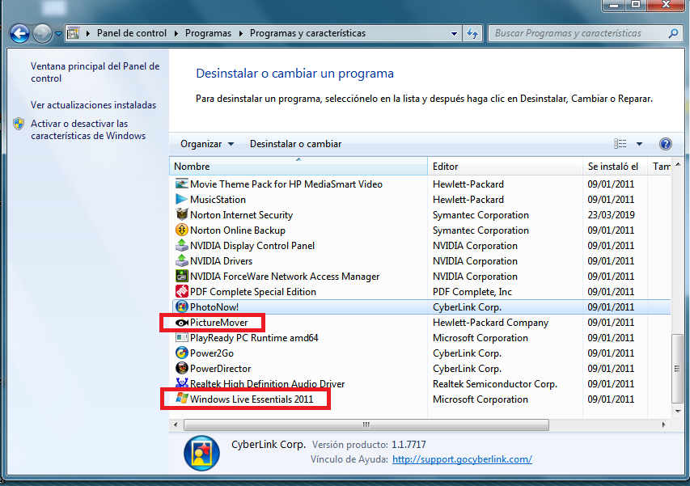Click the PDF Complete Special Edition icon
Image resolution: width=690 pixels, height=486 pixels.
coord(182,292)
